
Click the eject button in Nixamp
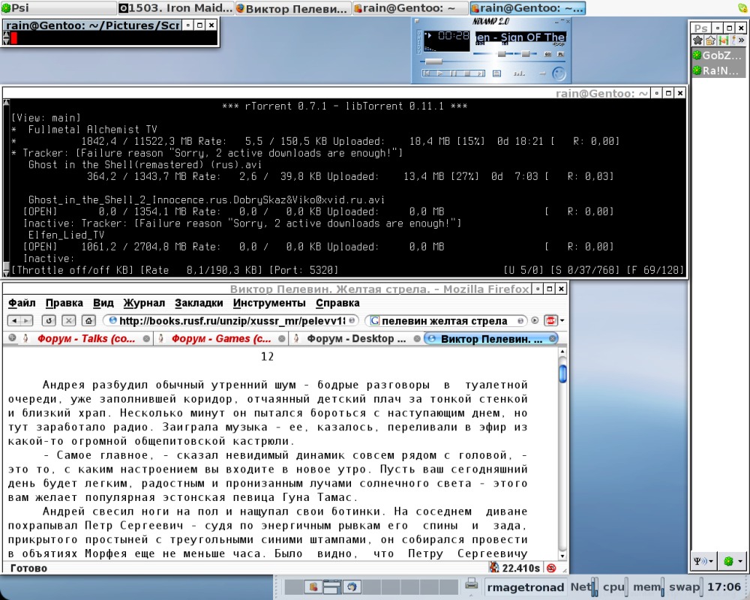(497, 73)
